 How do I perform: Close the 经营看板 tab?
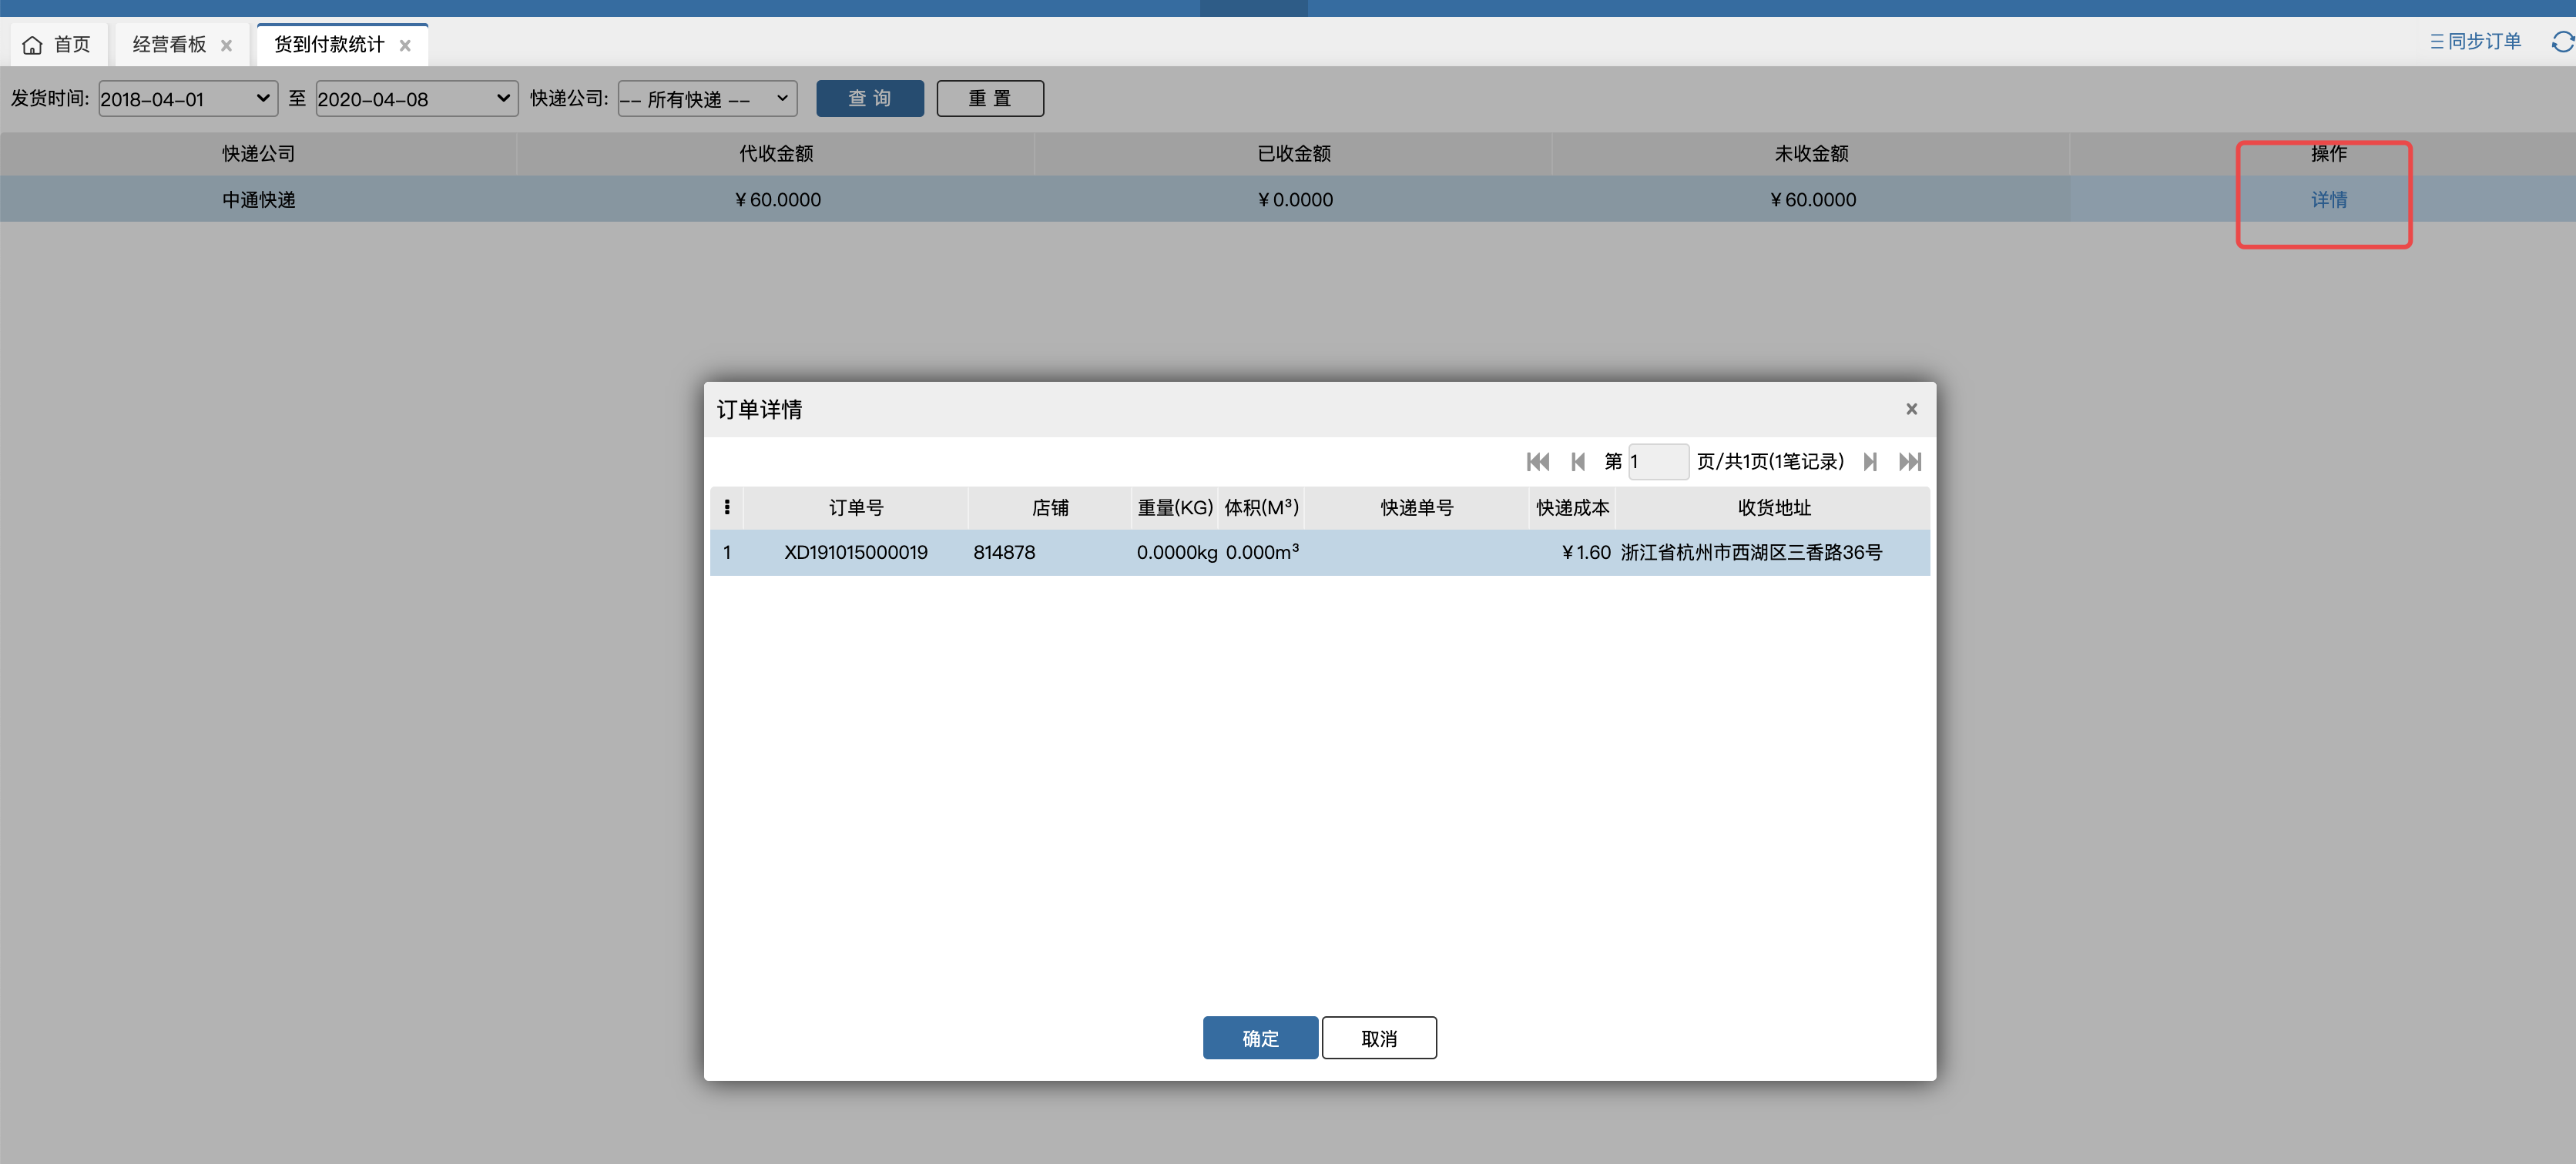[x=227, y=46]
